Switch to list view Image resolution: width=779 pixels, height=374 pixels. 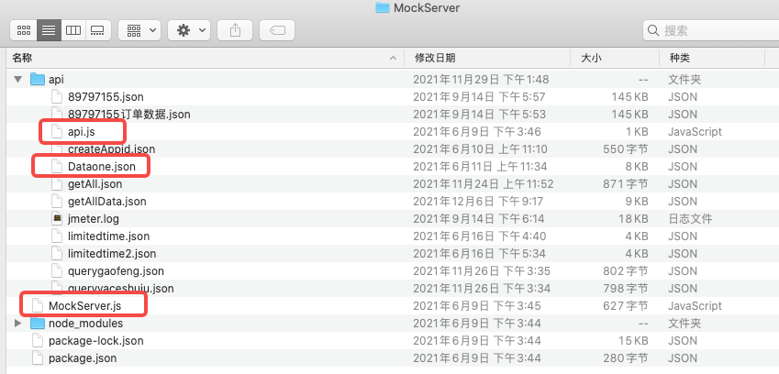click(49, 30)
